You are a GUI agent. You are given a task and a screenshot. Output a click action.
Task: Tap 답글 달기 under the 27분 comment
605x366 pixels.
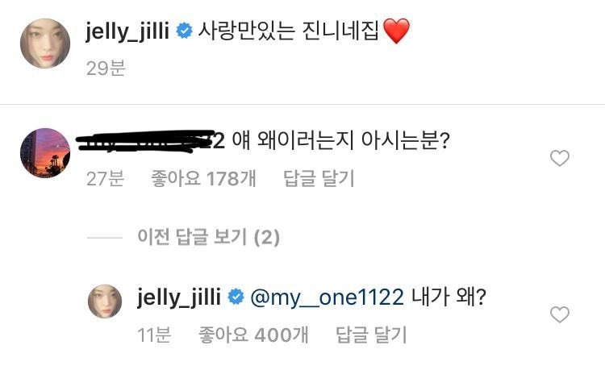coord(319,178)
